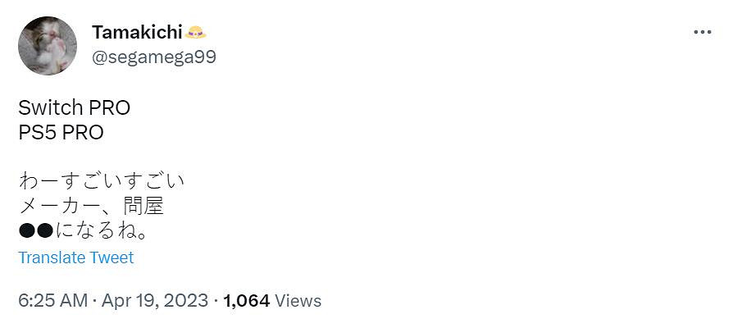The width and height of the screenshot is (733, 328).
Task: Click the first black circle symbol
Action: point(27,233)
